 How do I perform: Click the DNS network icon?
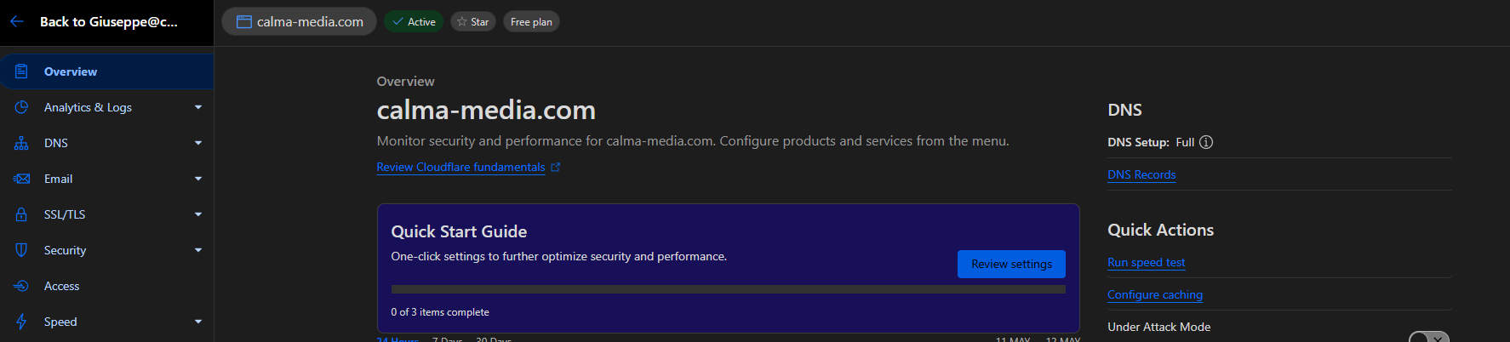[21, 143]
